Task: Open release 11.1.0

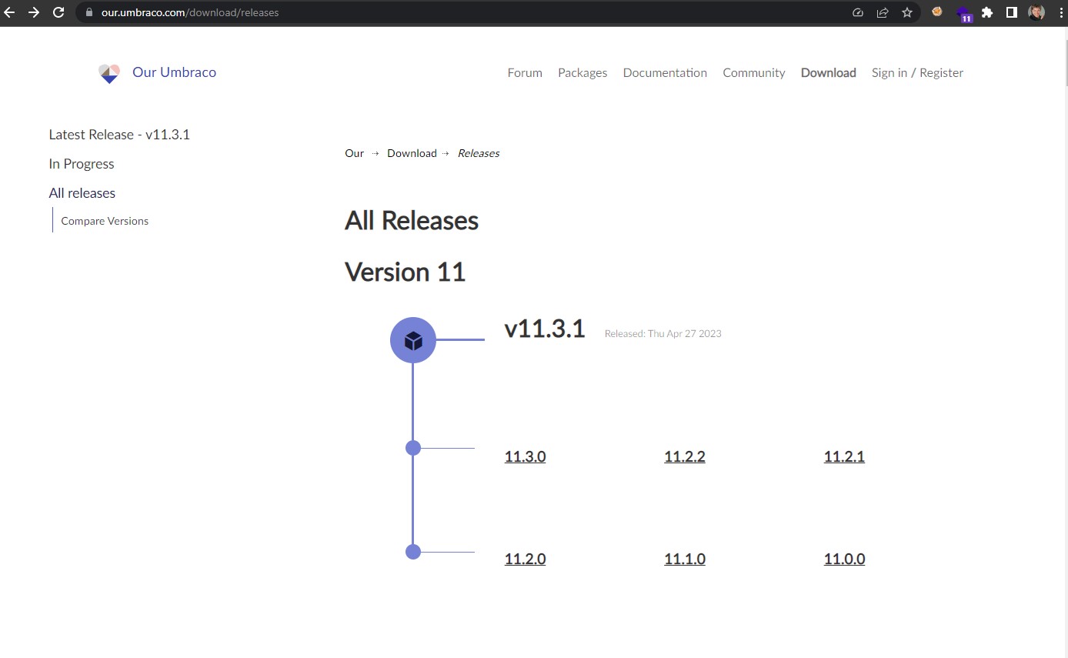Action: [x=685, y=559]
